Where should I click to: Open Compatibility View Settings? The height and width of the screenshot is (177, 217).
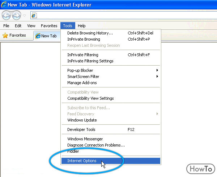[111, 98]
